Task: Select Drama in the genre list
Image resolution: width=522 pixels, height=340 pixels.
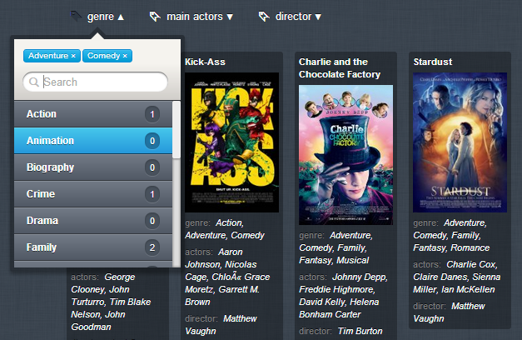Action: coord(93,221)
